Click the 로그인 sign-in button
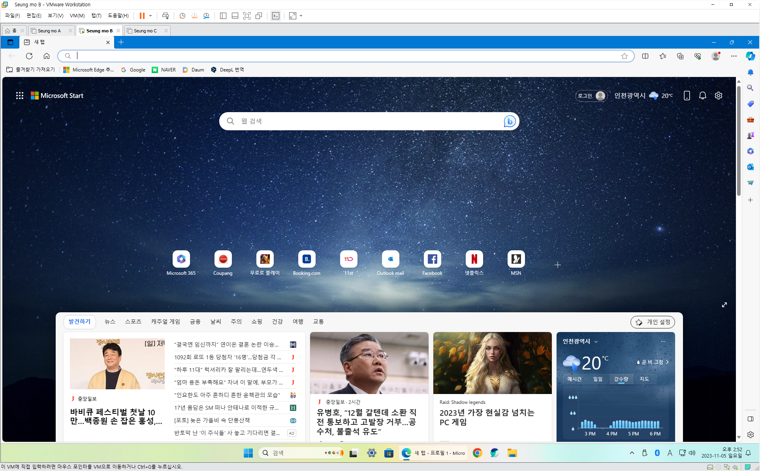 (x=591, y=96)
